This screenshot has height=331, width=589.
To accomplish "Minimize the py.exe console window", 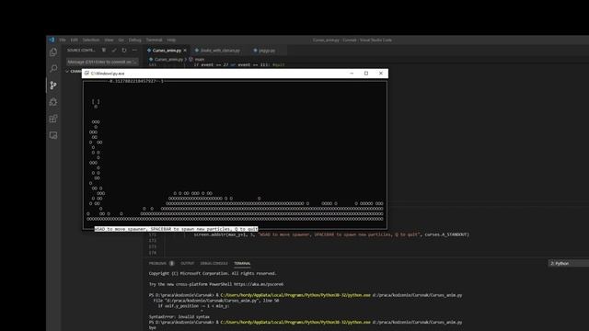I will tap(352, 74).
